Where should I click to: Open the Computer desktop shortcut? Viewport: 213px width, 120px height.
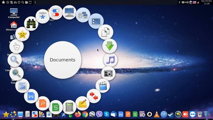[x=14, y=13]
